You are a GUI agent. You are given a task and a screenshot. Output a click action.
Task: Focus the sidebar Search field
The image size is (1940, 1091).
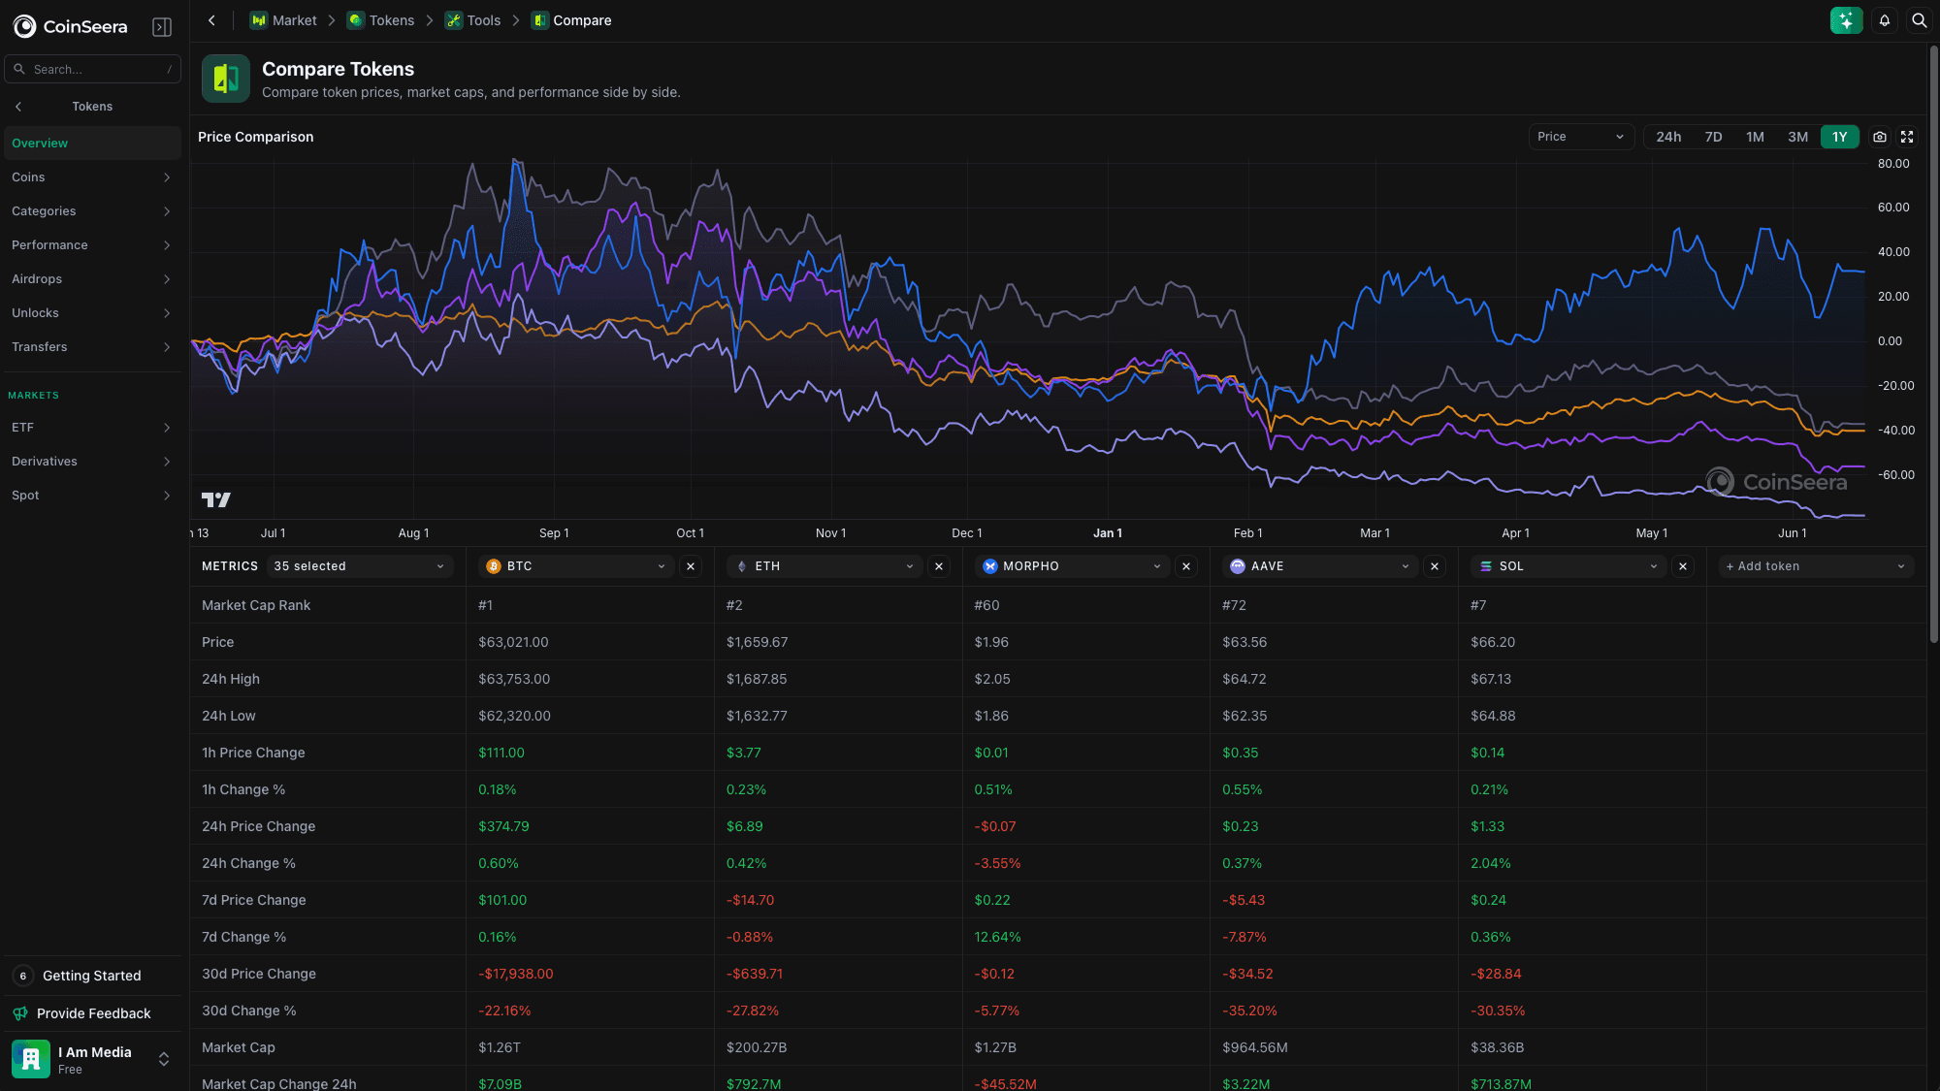[x=92, y=70]
